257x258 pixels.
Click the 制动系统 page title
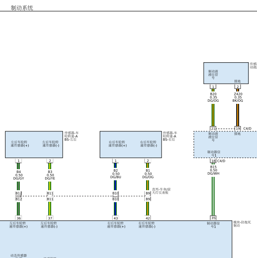coord(22,8)
